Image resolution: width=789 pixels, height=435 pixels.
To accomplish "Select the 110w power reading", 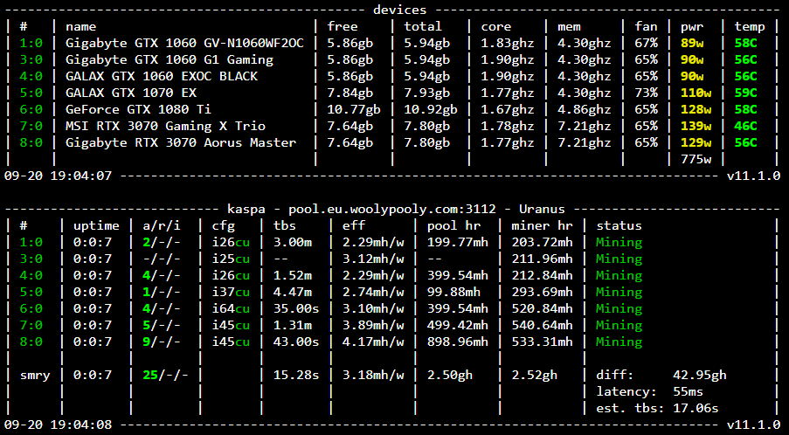I will coord(696,93).
